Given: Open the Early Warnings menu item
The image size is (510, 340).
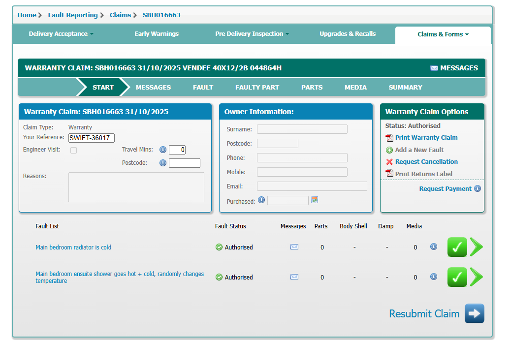Looking at the screenshot, I should click(x=157, y=34).
